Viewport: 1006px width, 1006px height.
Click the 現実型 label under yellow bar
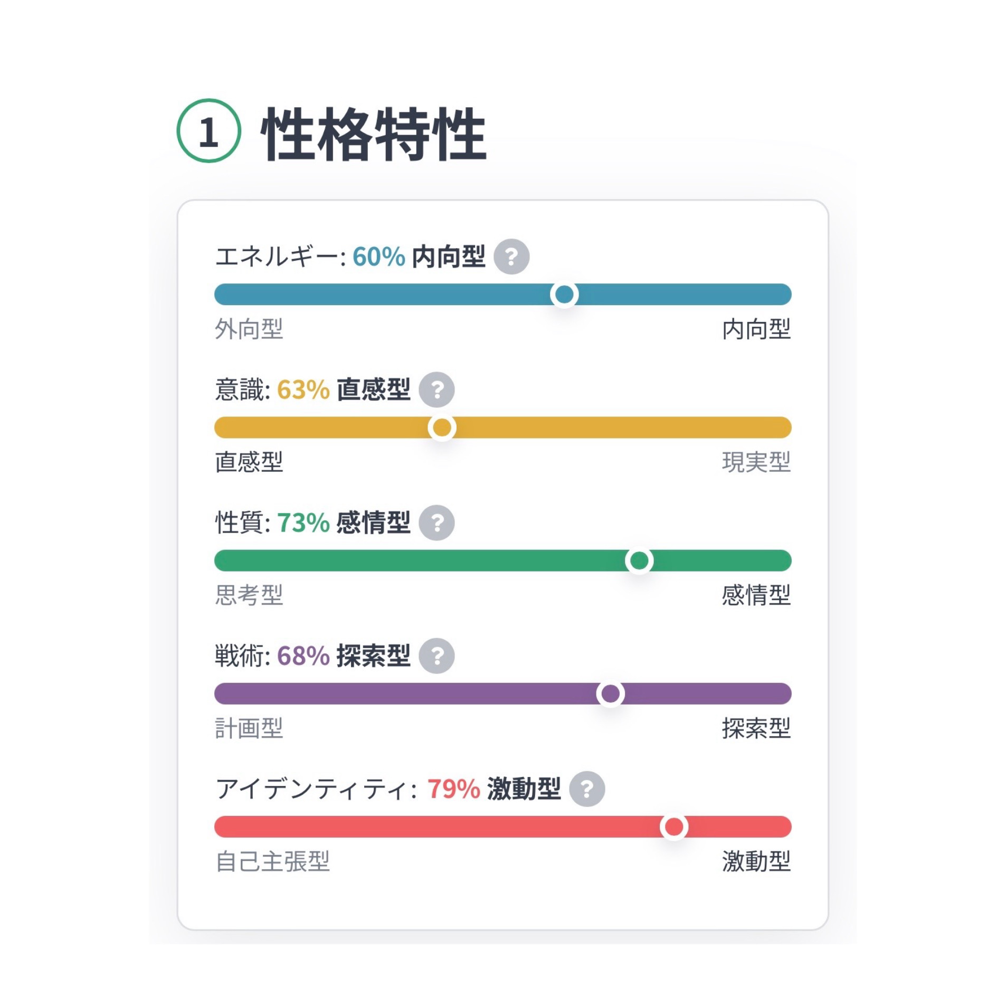(x=755, y=462)
